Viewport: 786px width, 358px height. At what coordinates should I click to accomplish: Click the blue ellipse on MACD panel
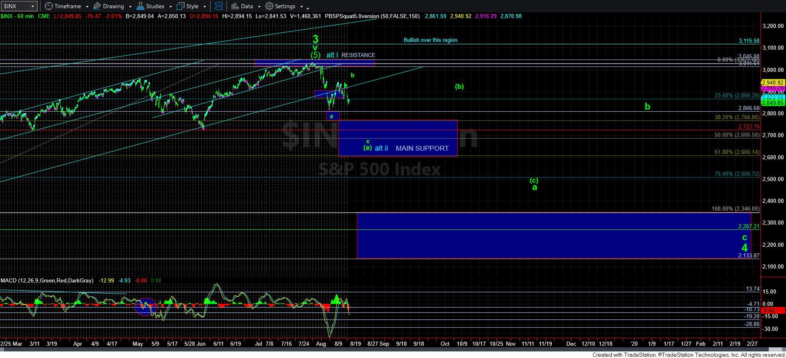(x=146, y=307)
